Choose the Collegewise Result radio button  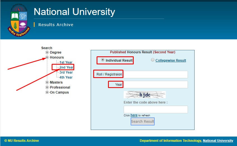point(153,60)
